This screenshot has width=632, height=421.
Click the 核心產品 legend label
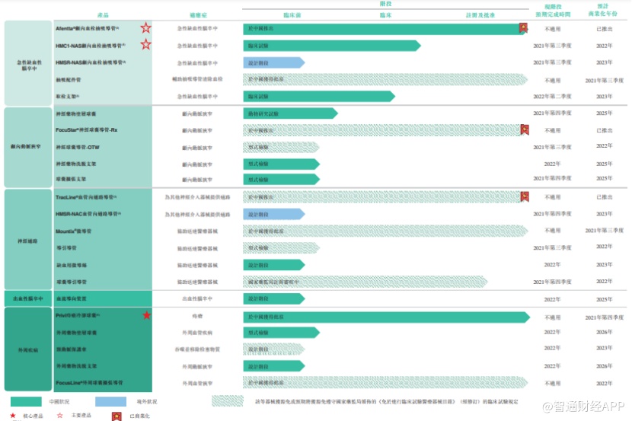[x=33, y=416]
